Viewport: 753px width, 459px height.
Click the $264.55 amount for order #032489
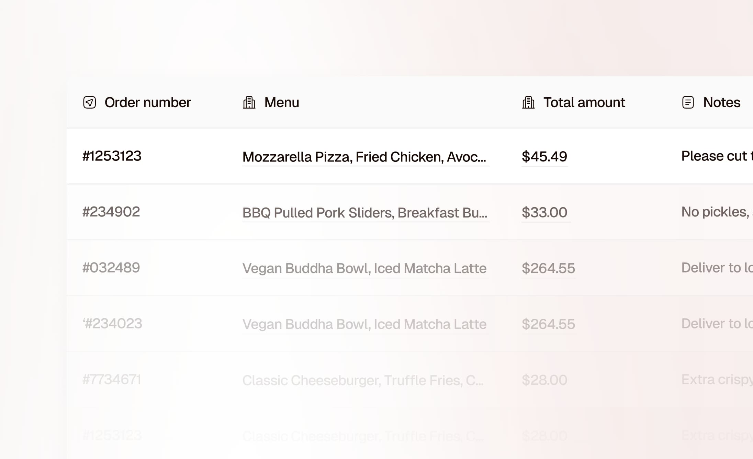[x=548, y=268]
